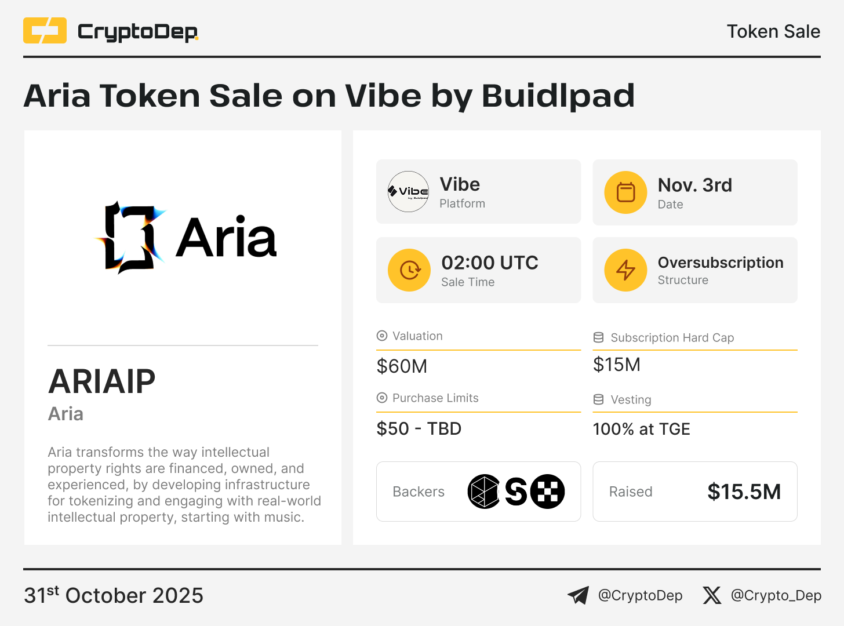The width and height of the screenshot is (844, 626).
Task: Click the X social media icon
Action: pyautogui.click(x=712, y=595)
